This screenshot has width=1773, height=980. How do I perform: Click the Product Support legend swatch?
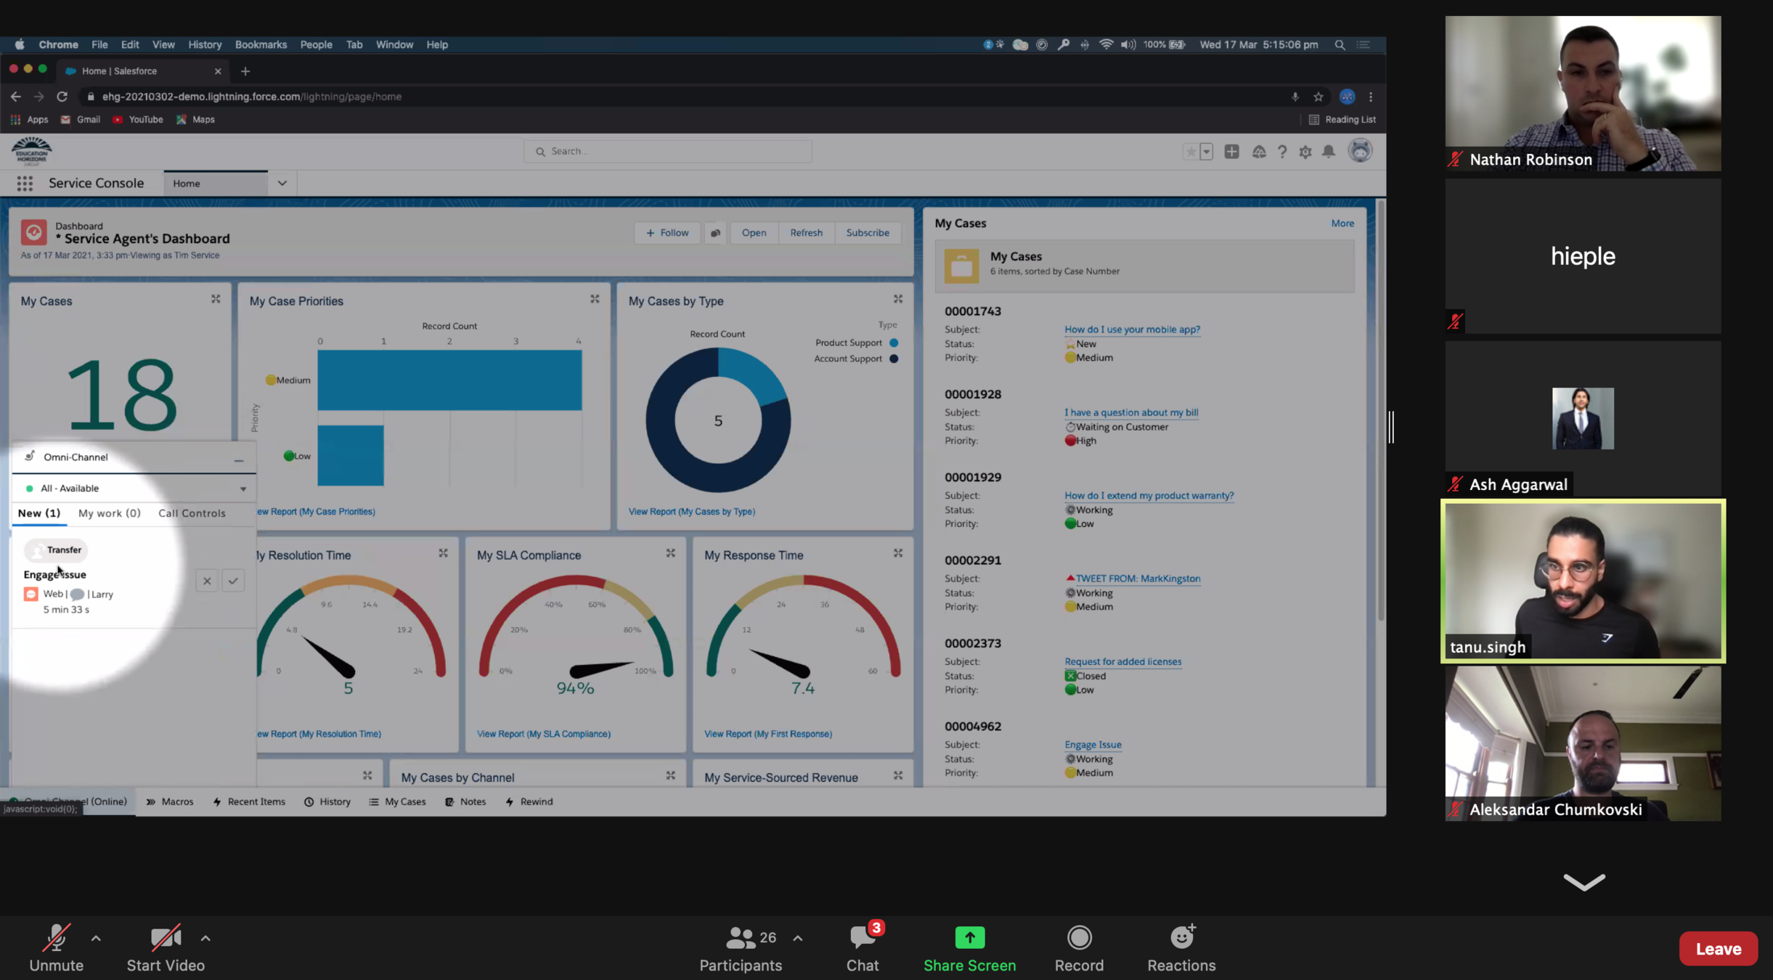(894, 343)
